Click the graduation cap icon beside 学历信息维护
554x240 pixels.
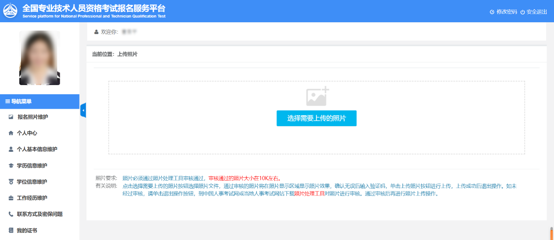[11, 166]
